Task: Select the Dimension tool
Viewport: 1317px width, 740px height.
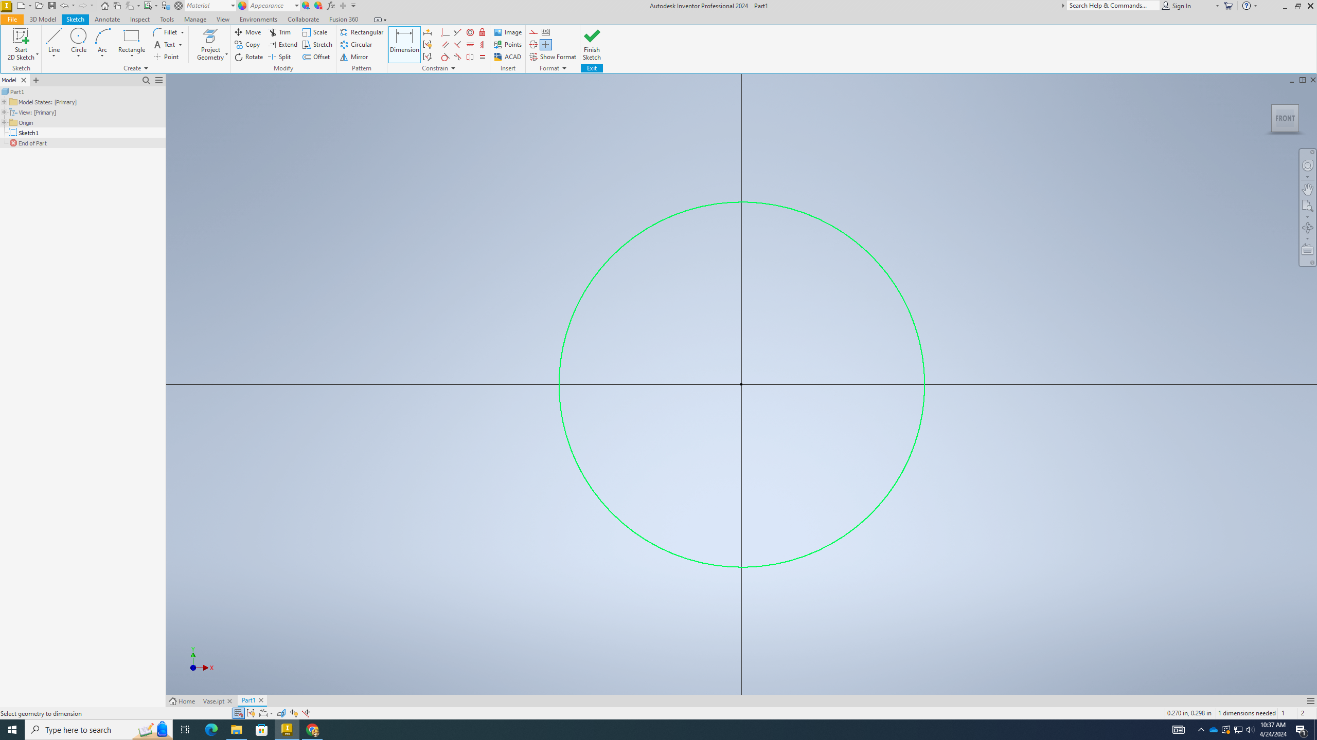Action: coord(404,44)
